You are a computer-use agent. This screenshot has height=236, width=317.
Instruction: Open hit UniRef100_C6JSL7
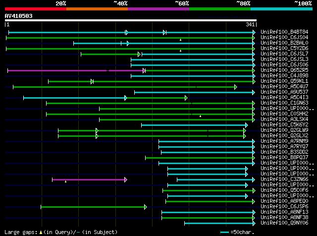[284, 54]
